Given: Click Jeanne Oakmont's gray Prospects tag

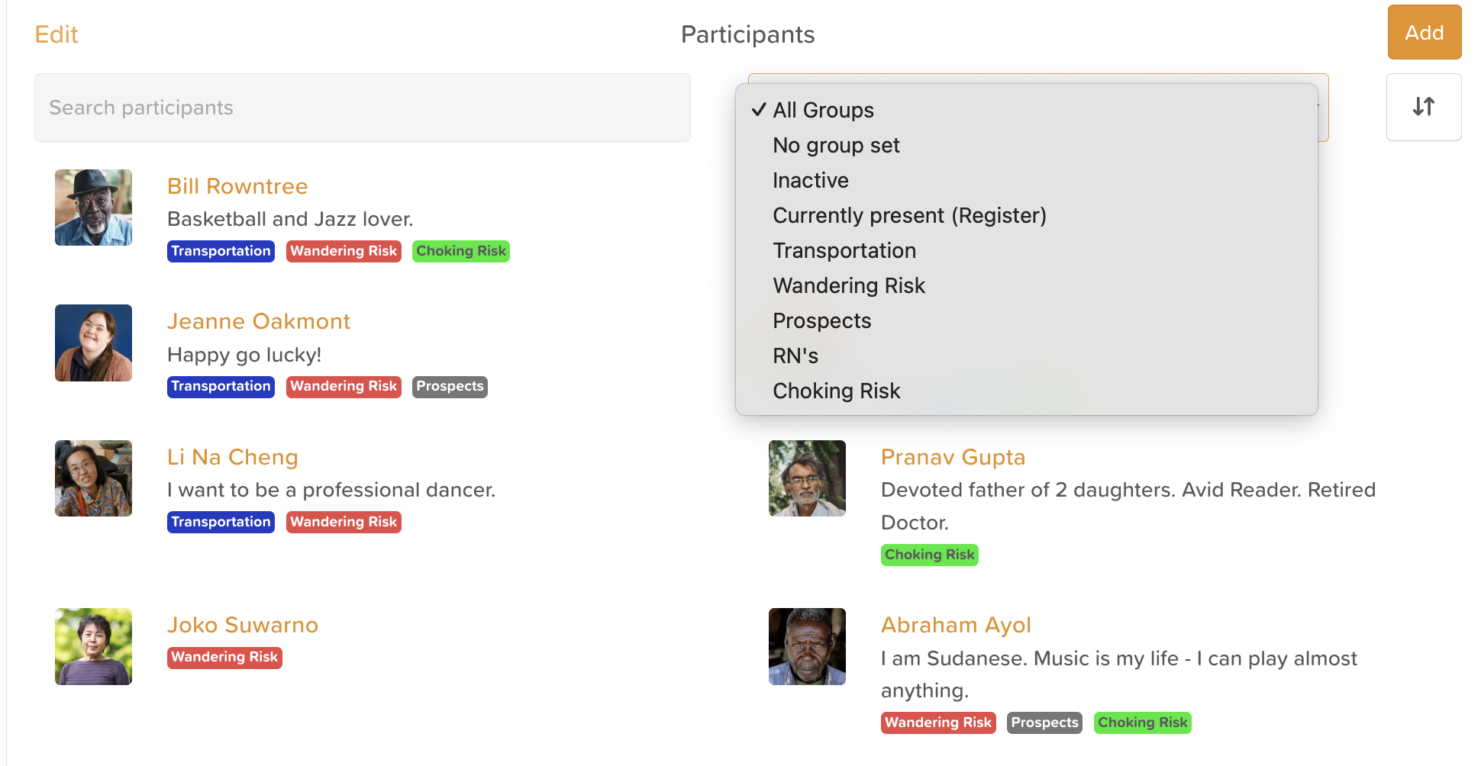Looking at the screenshot, I should (x=450, y=387).
